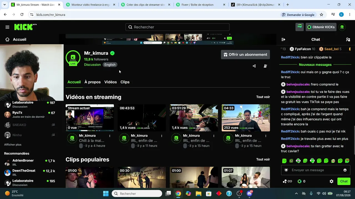Screen dimensions: 355x199
Task: Click the channel points infinity icon
Action: (287, 181)
